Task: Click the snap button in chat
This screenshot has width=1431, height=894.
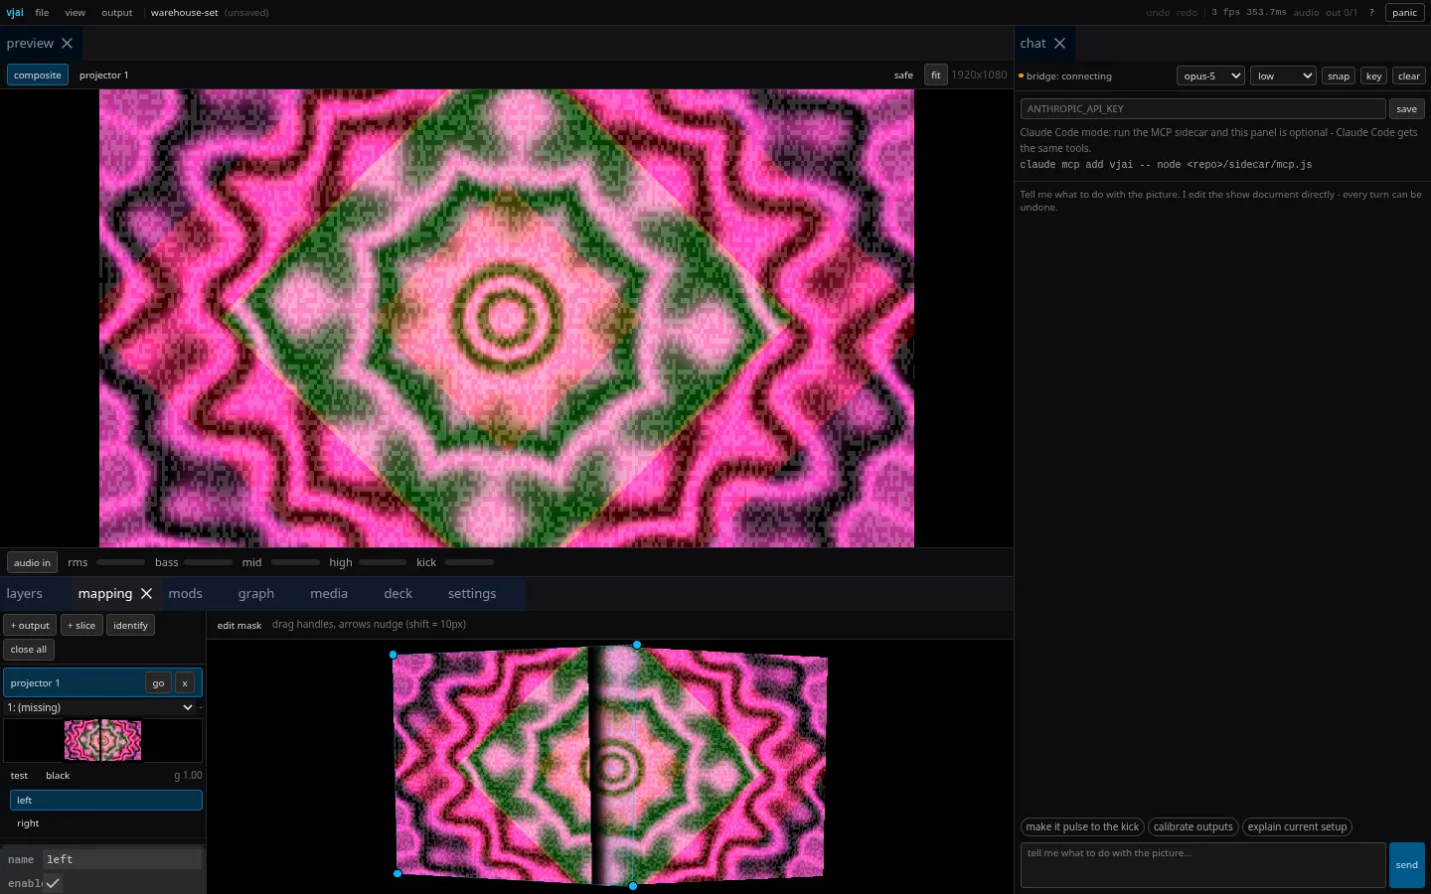Action: pos(1339,75)
